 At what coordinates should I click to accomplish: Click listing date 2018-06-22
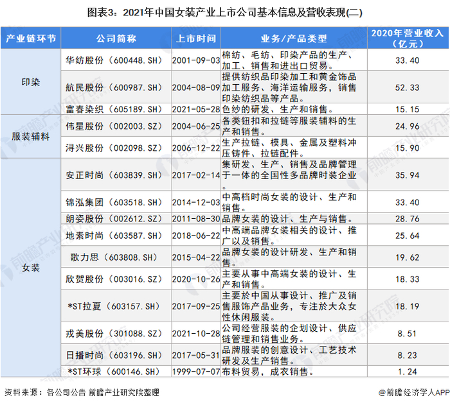[196, 236]
